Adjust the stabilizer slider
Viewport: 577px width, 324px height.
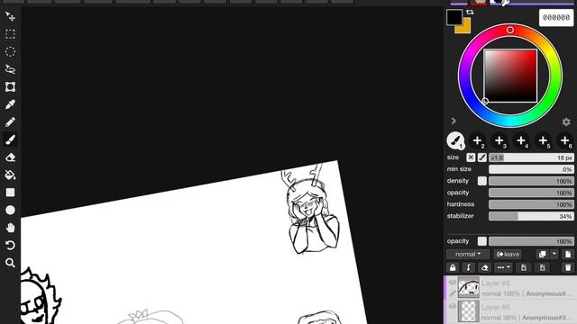(x=531, y=216)
